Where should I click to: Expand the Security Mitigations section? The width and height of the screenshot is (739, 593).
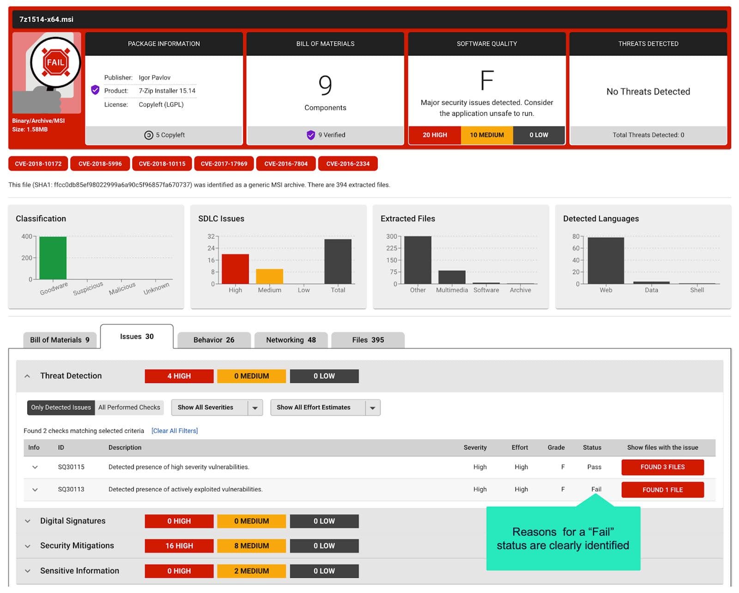click(x=28, y=546)
